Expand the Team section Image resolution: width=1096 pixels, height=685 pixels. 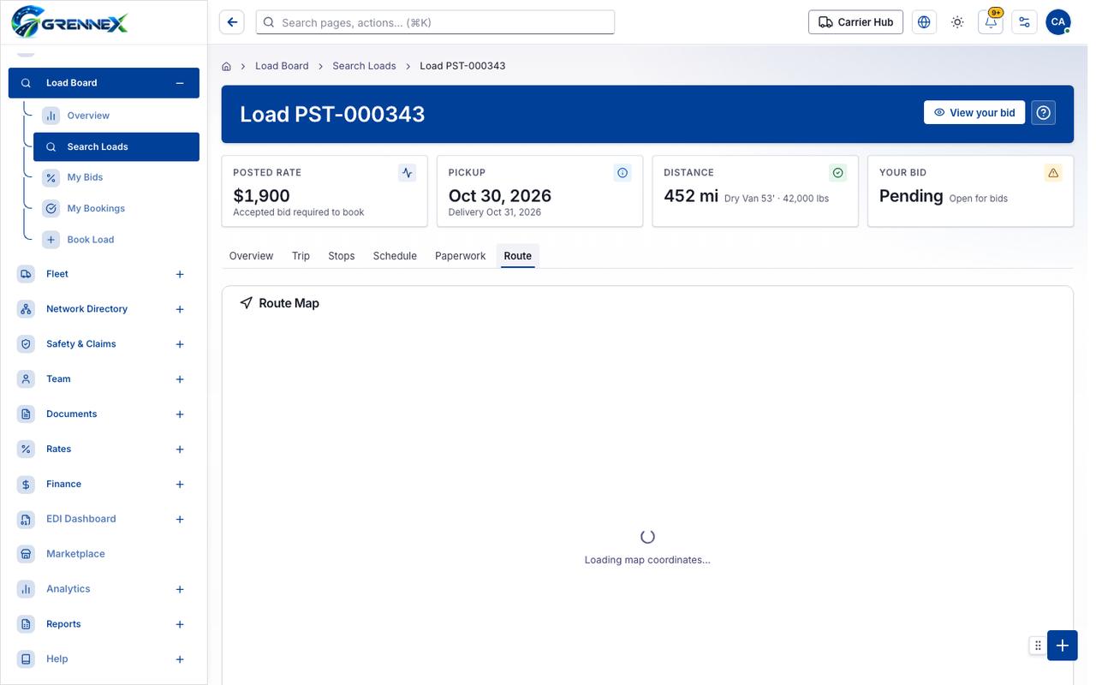[180, 379]
